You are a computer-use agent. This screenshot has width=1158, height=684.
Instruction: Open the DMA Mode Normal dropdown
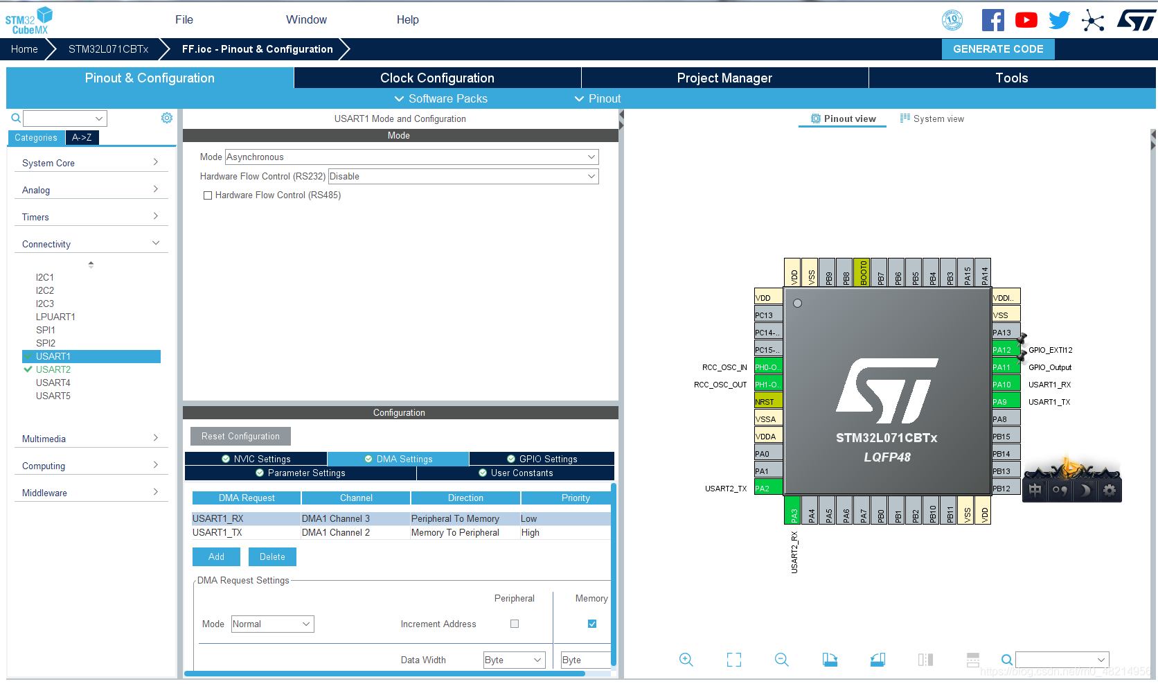(272, 624)
